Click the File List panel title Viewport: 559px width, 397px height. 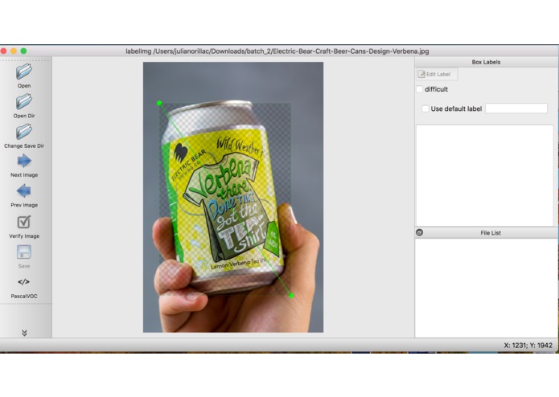[x=491, y=233]
